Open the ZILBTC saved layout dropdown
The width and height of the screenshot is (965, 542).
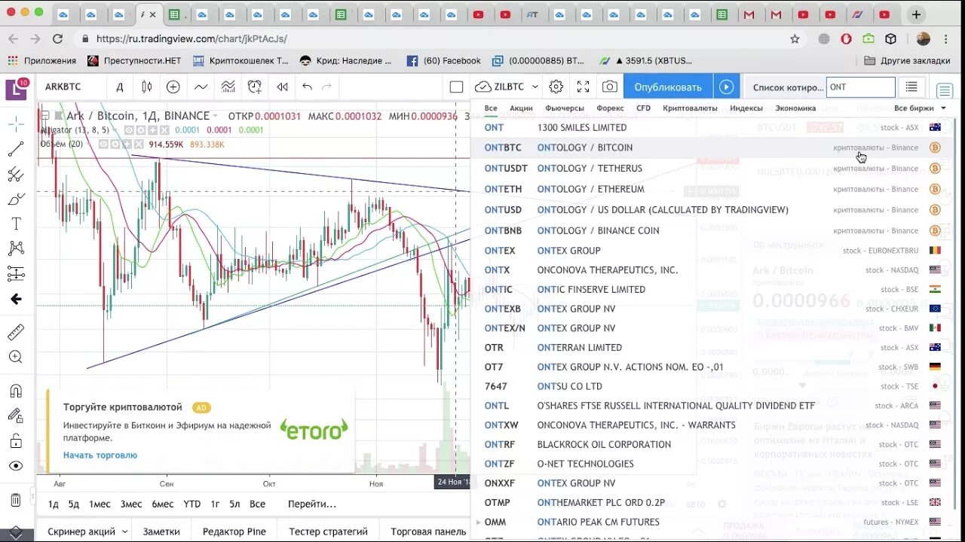[x=507, y=87]
